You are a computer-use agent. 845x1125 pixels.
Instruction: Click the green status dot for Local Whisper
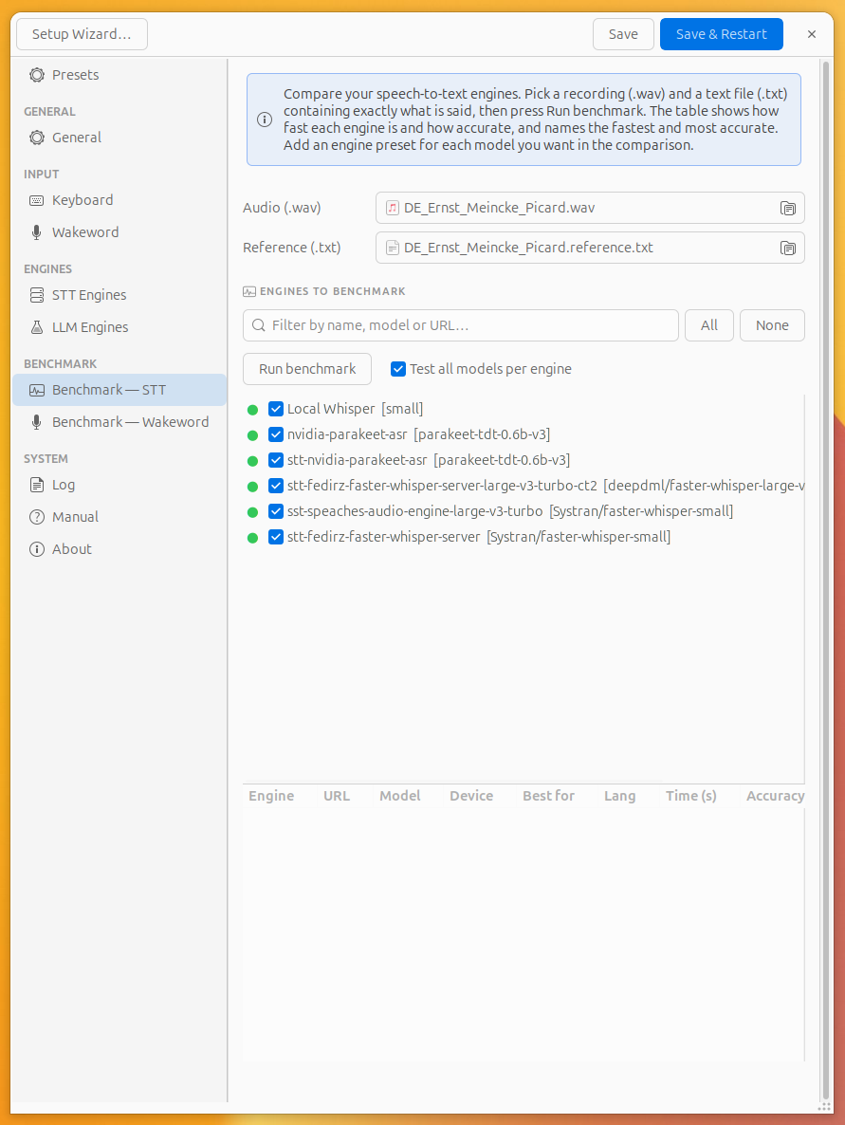252,410
